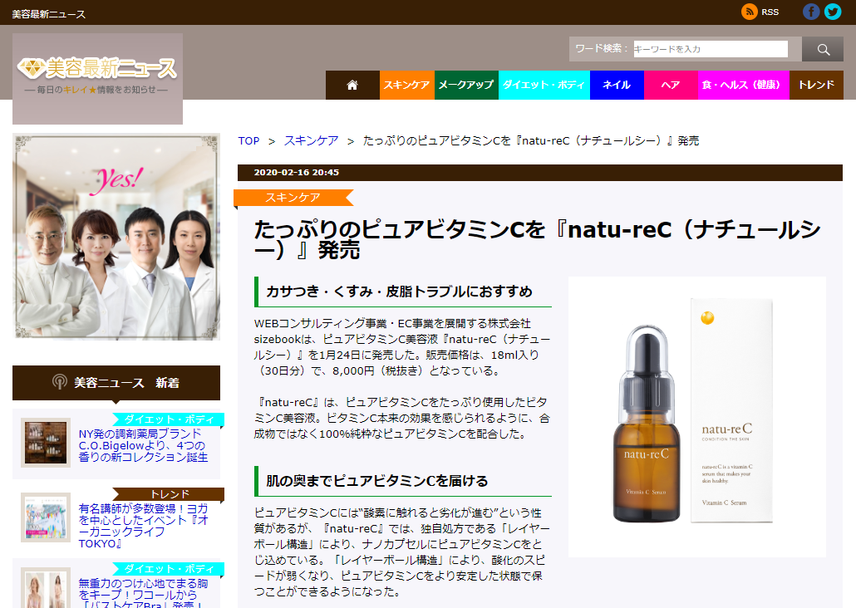856x608 pixels.
Task: Select the トレンド navigation tab
Action: [816, 85]
